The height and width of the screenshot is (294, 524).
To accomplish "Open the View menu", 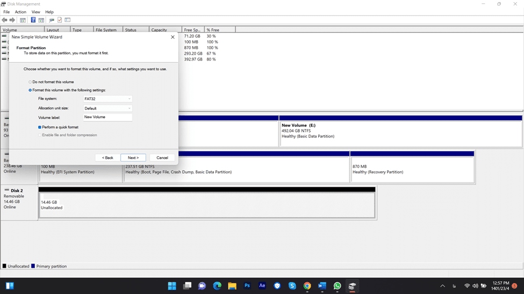I will pos(36,12).
